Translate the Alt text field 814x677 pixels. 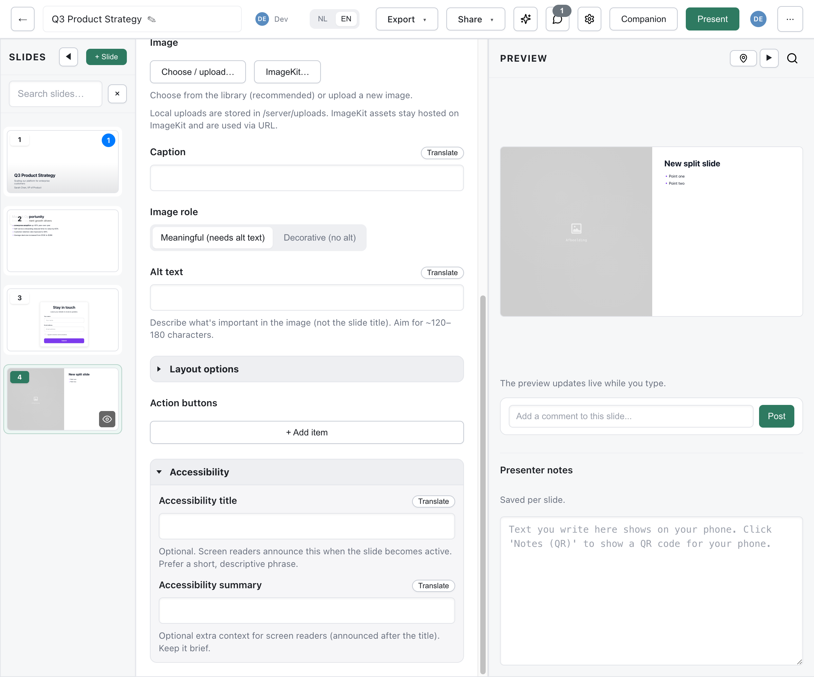coord(442,273)
